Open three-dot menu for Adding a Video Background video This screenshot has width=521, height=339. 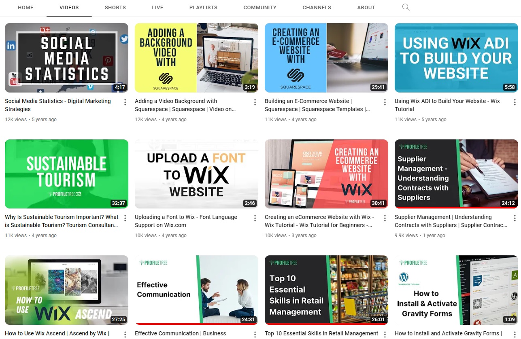(255, 102)
